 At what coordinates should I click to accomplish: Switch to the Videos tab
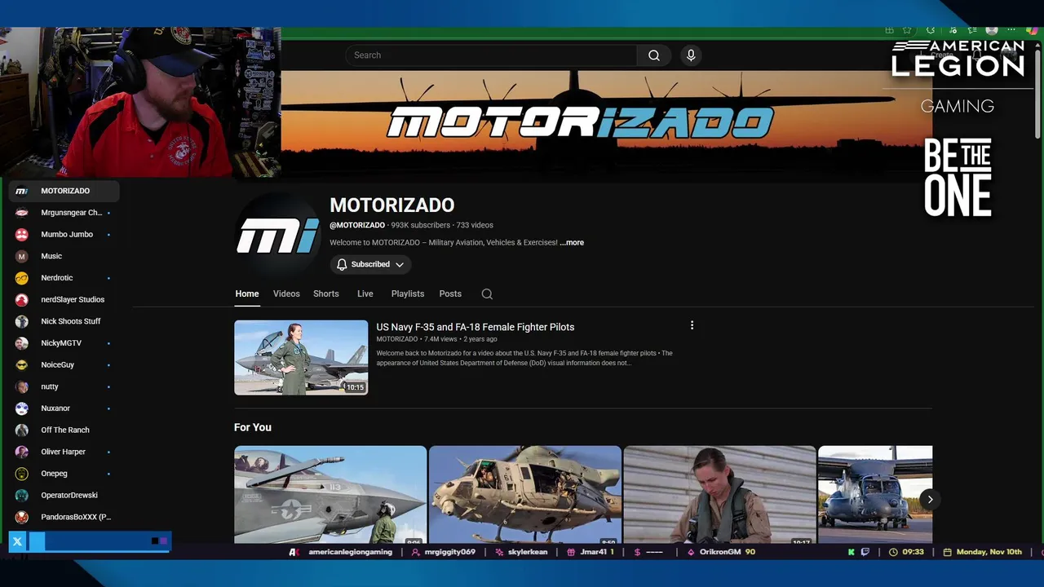(286, 293)
